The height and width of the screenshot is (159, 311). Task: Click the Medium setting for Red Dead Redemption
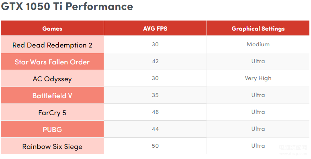click(258, 44)
